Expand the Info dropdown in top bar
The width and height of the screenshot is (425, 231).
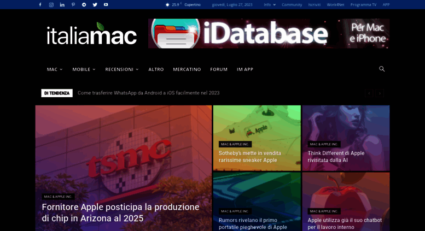(270, 4)
